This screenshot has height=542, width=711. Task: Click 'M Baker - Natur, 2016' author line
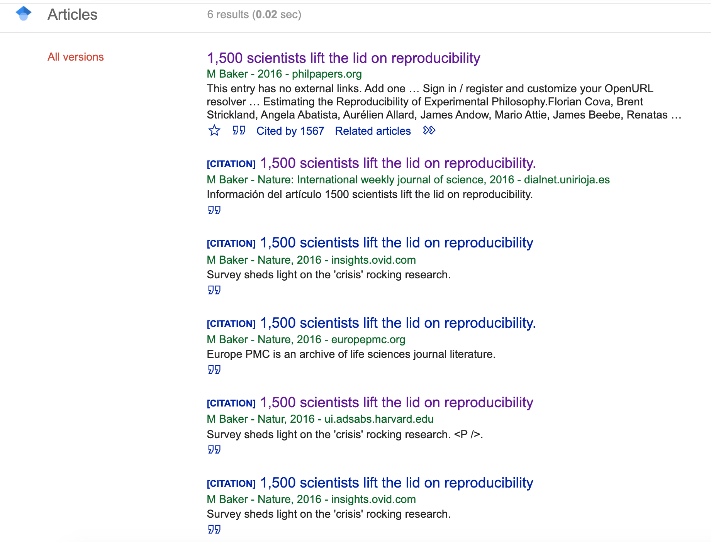coord(320,419)
